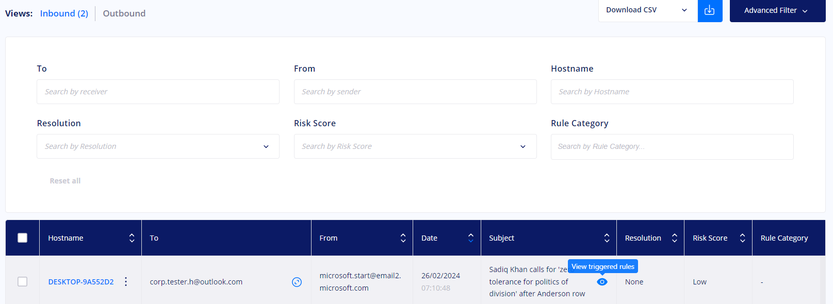Sort table by Subject column arrows
The width and height of the screenshot is (833, 304).
[x=607, y=238]
